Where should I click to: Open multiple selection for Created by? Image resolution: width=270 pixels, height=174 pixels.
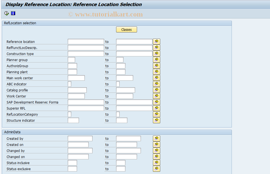coord(156,138)
